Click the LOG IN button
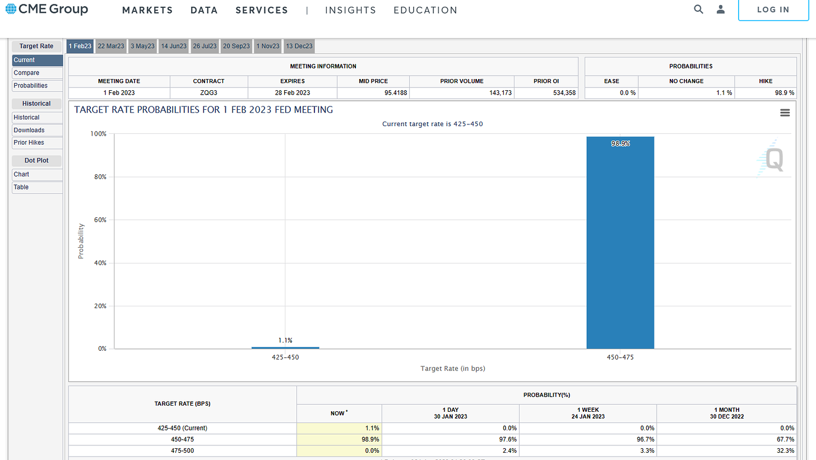Image resolution: width=816 pixels, height=460 pixels. [773, 10]
